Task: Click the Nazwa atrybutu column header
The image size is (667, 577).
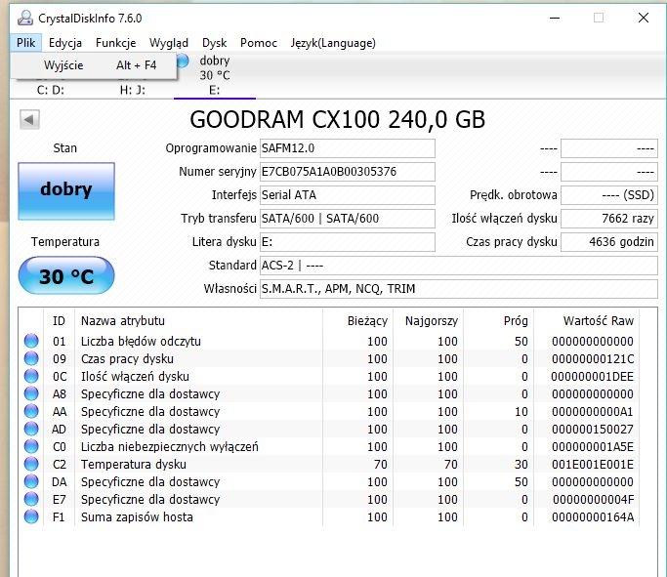Action: click(x=198, y=320)
